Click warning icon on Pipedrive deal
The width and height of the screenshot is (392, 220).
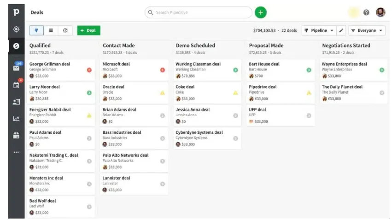click(x=309, y=93)
